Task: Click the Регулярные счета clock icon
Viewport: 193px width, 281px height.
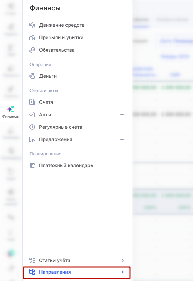Action: click(32, 127)
